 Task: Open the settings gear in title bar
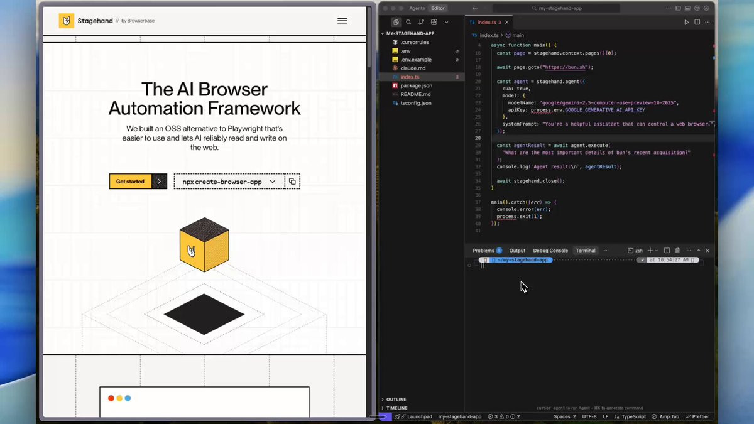(x=707, y=8)
